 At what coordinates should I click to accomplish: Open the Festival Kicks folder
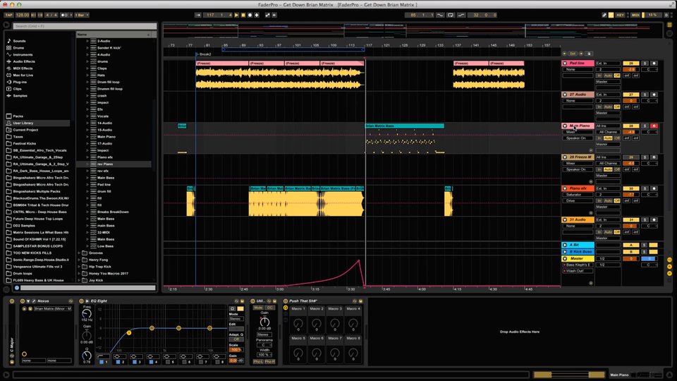(25, 143)
